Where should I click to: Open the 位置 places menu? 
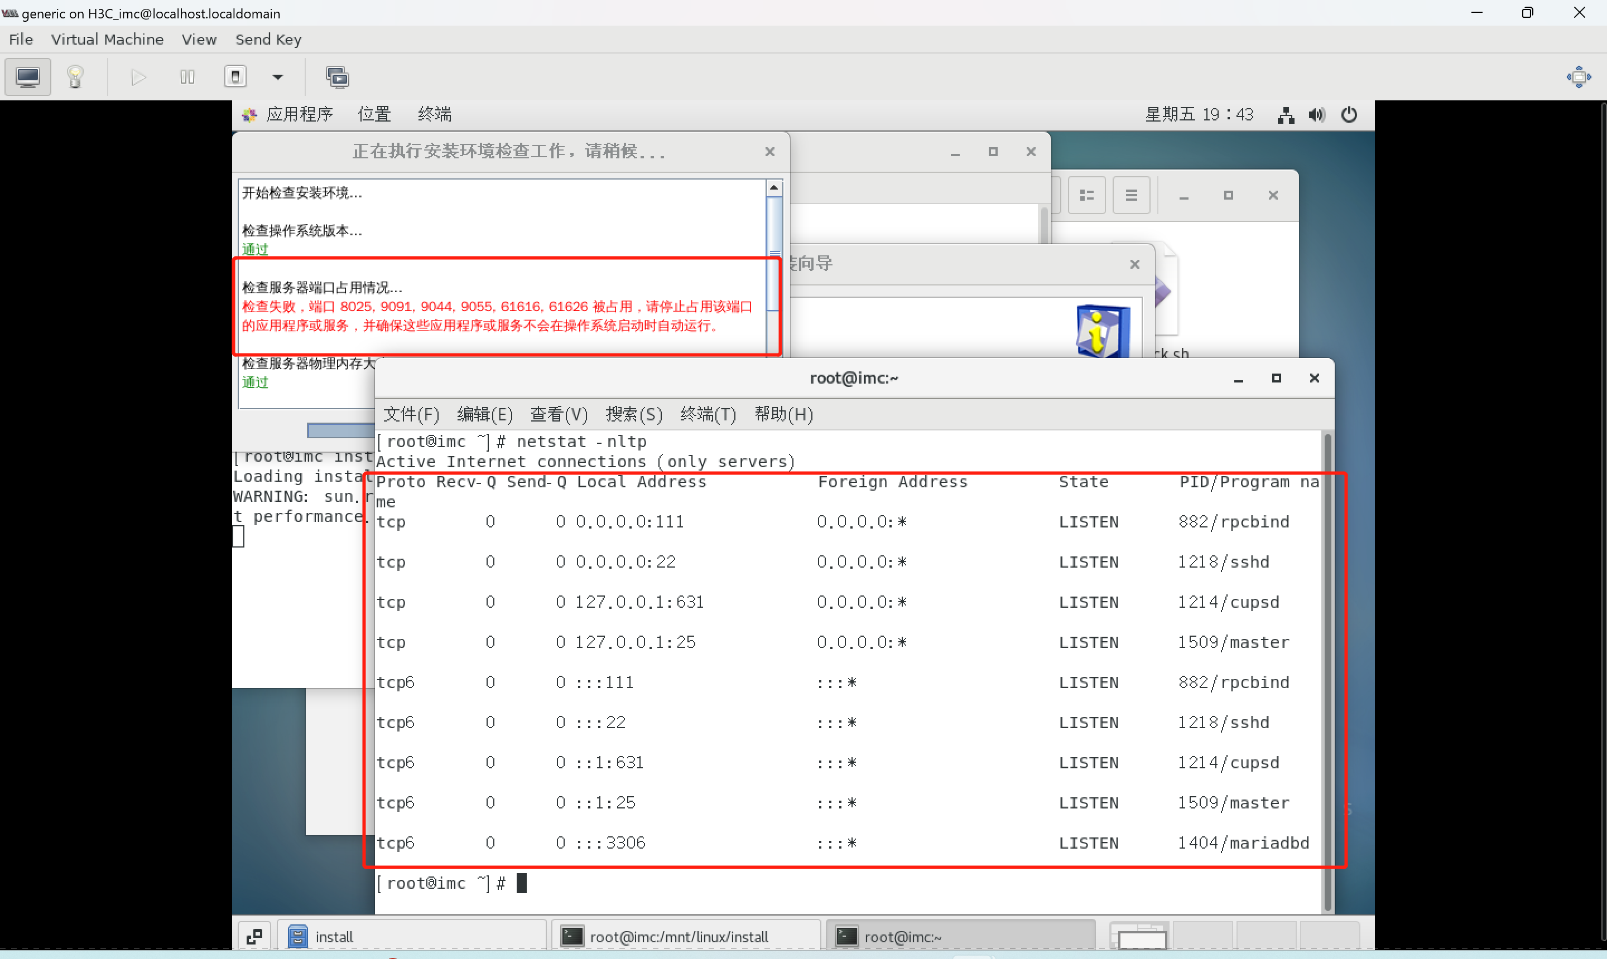point(374,114)
